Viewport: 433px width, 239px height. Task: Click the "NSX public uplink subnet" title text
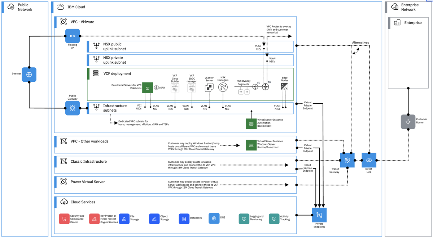pyautogui.click(x=115, y=46)
